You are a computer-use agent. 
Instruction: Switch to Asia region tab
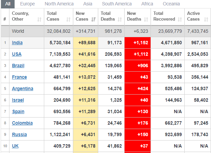(88, 4)
